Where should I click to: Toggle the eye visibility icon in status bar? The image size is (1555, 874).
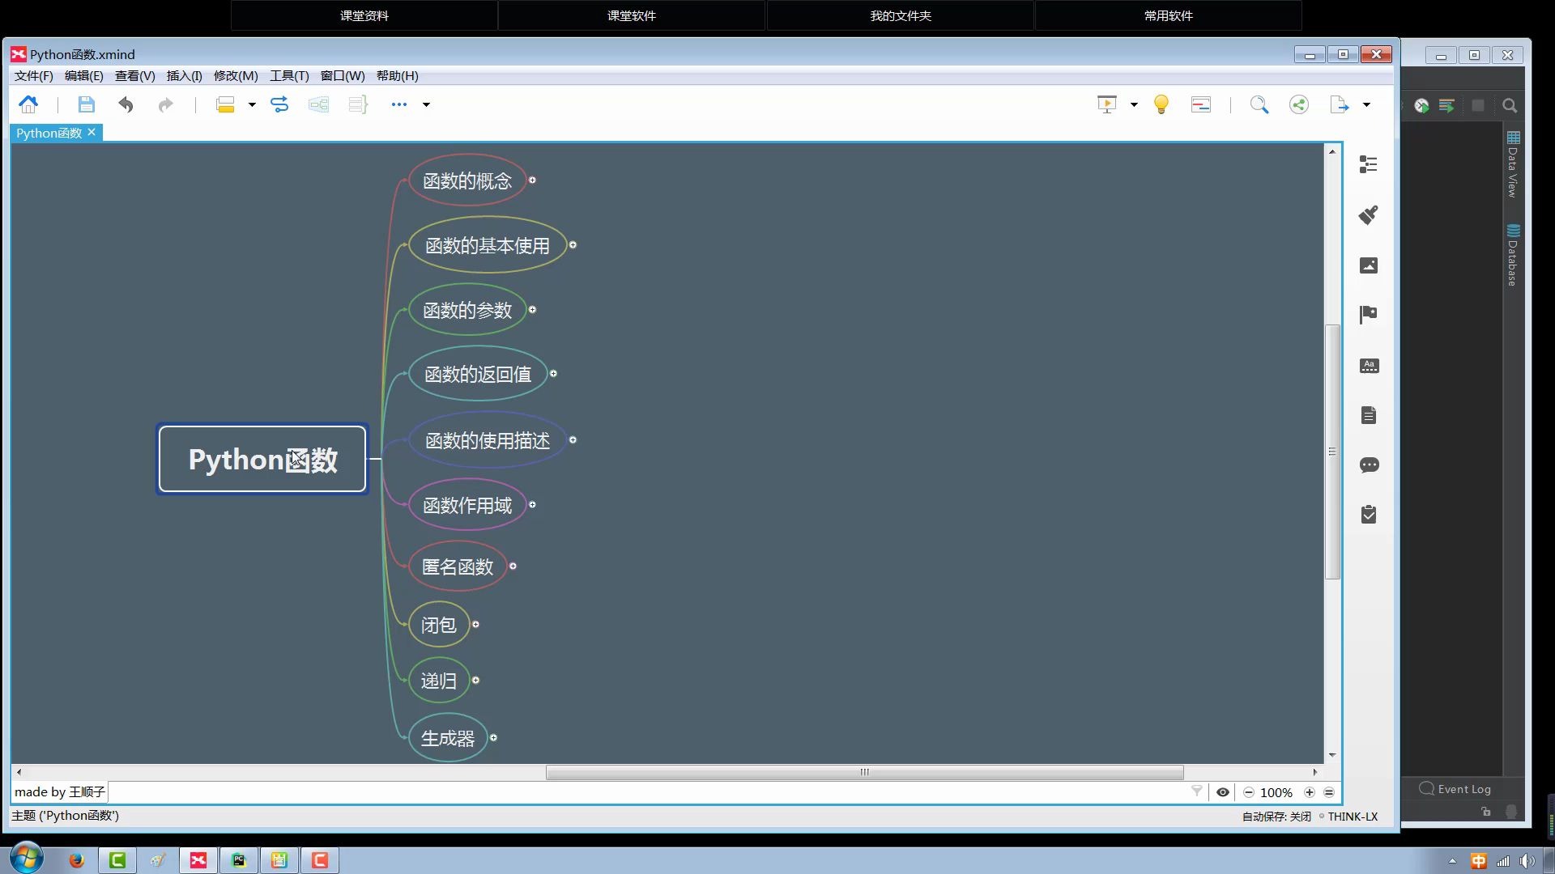pyautogui.click(x=1222, y=792)
